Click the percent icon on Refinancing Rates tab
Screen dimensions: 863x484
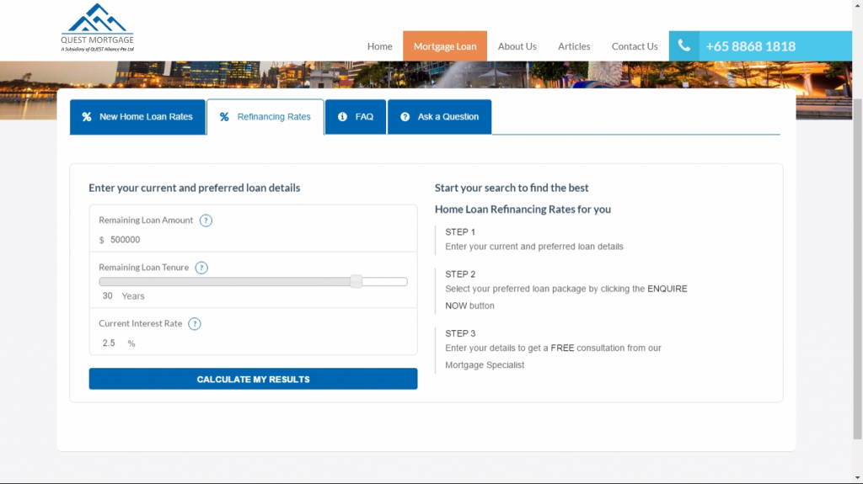pyautogui.click(x=224, y=117)
